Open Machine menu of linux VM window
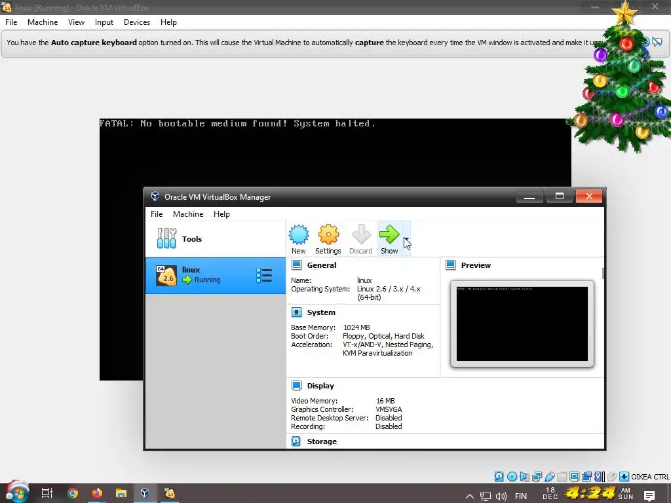This screenshot has height=503, width=671. (x=43, y=22)
